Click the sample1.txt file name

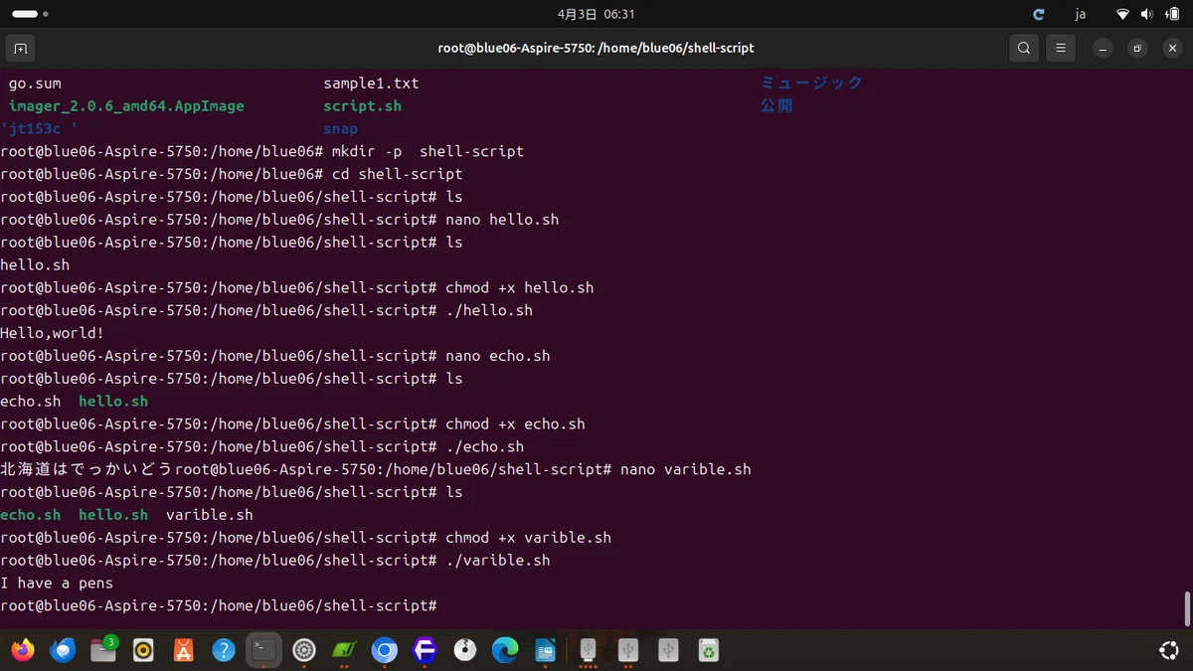[371, 84]
